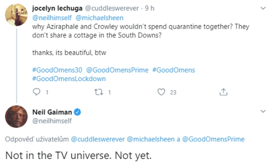Expand options chevron on Neil Gaiman's tweet
Viewport: 273px width, 164px height.
click(263, 112)
